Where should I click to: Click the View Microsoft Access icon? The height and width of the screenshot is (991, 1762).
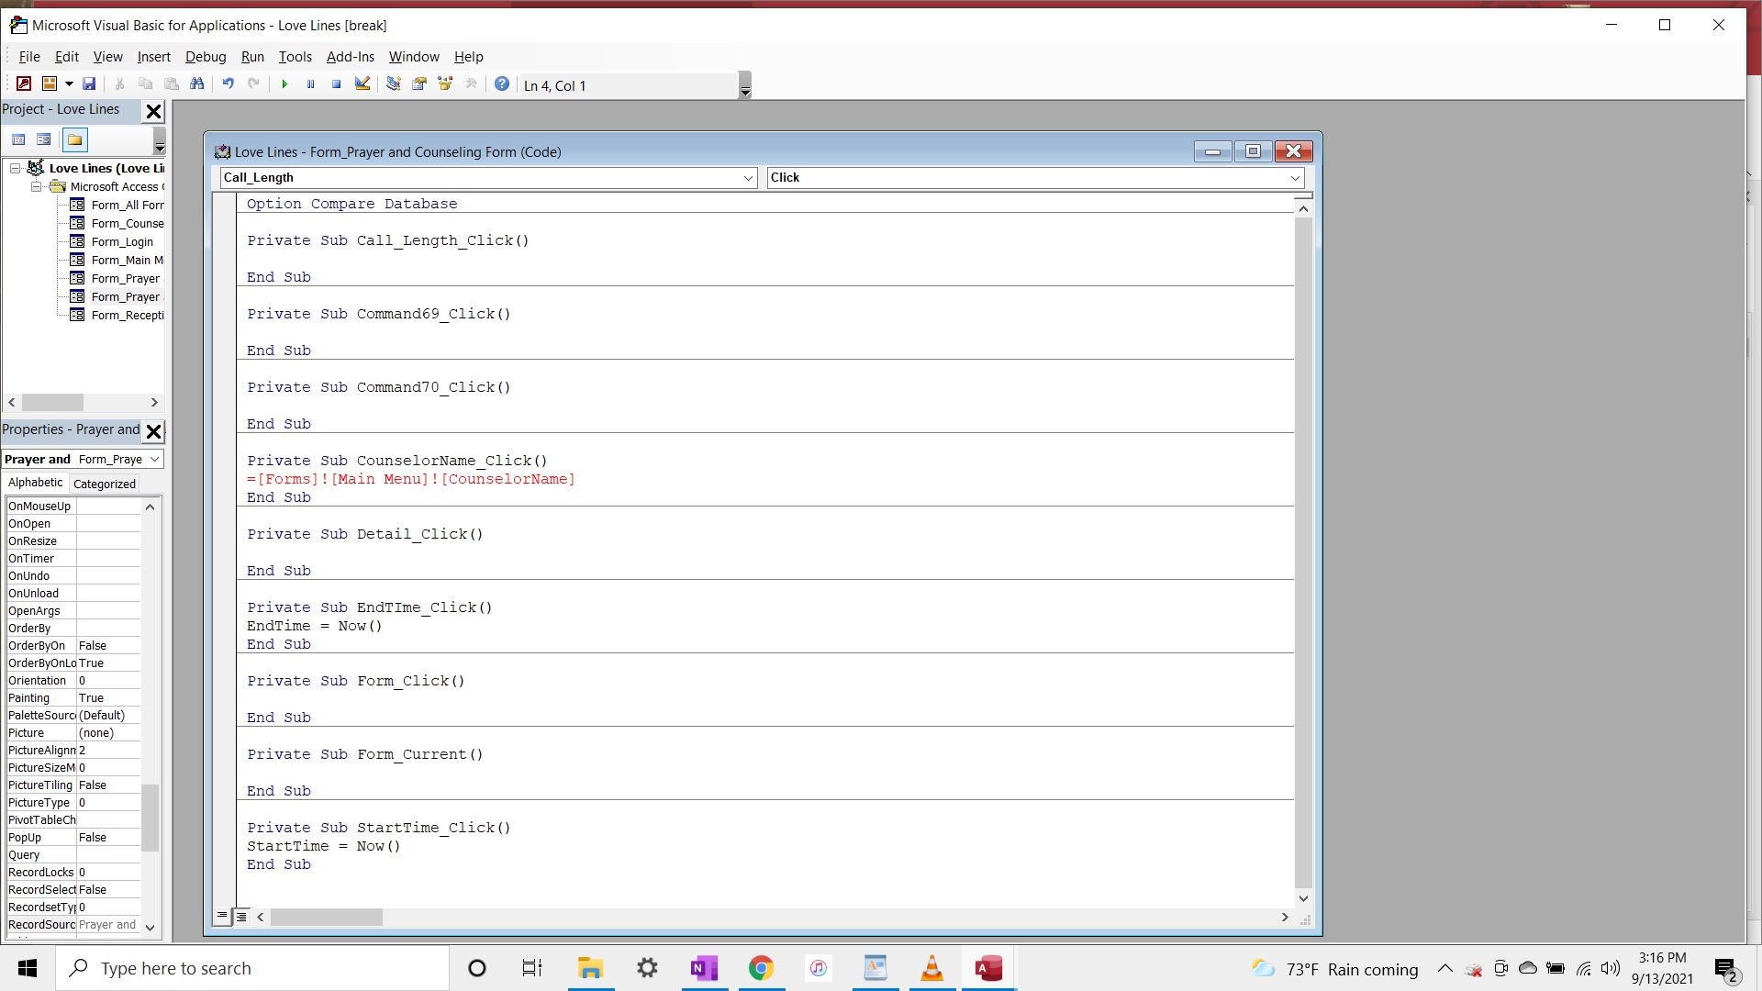pos(24,84)
